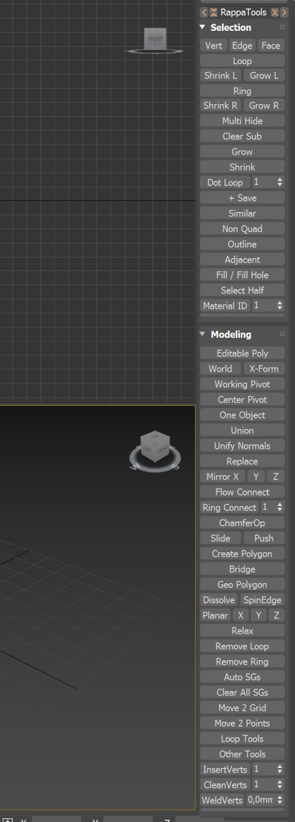This screenshot has height=822, width=295.
Task: Click the Loop selection button
Action: [242, 61]
